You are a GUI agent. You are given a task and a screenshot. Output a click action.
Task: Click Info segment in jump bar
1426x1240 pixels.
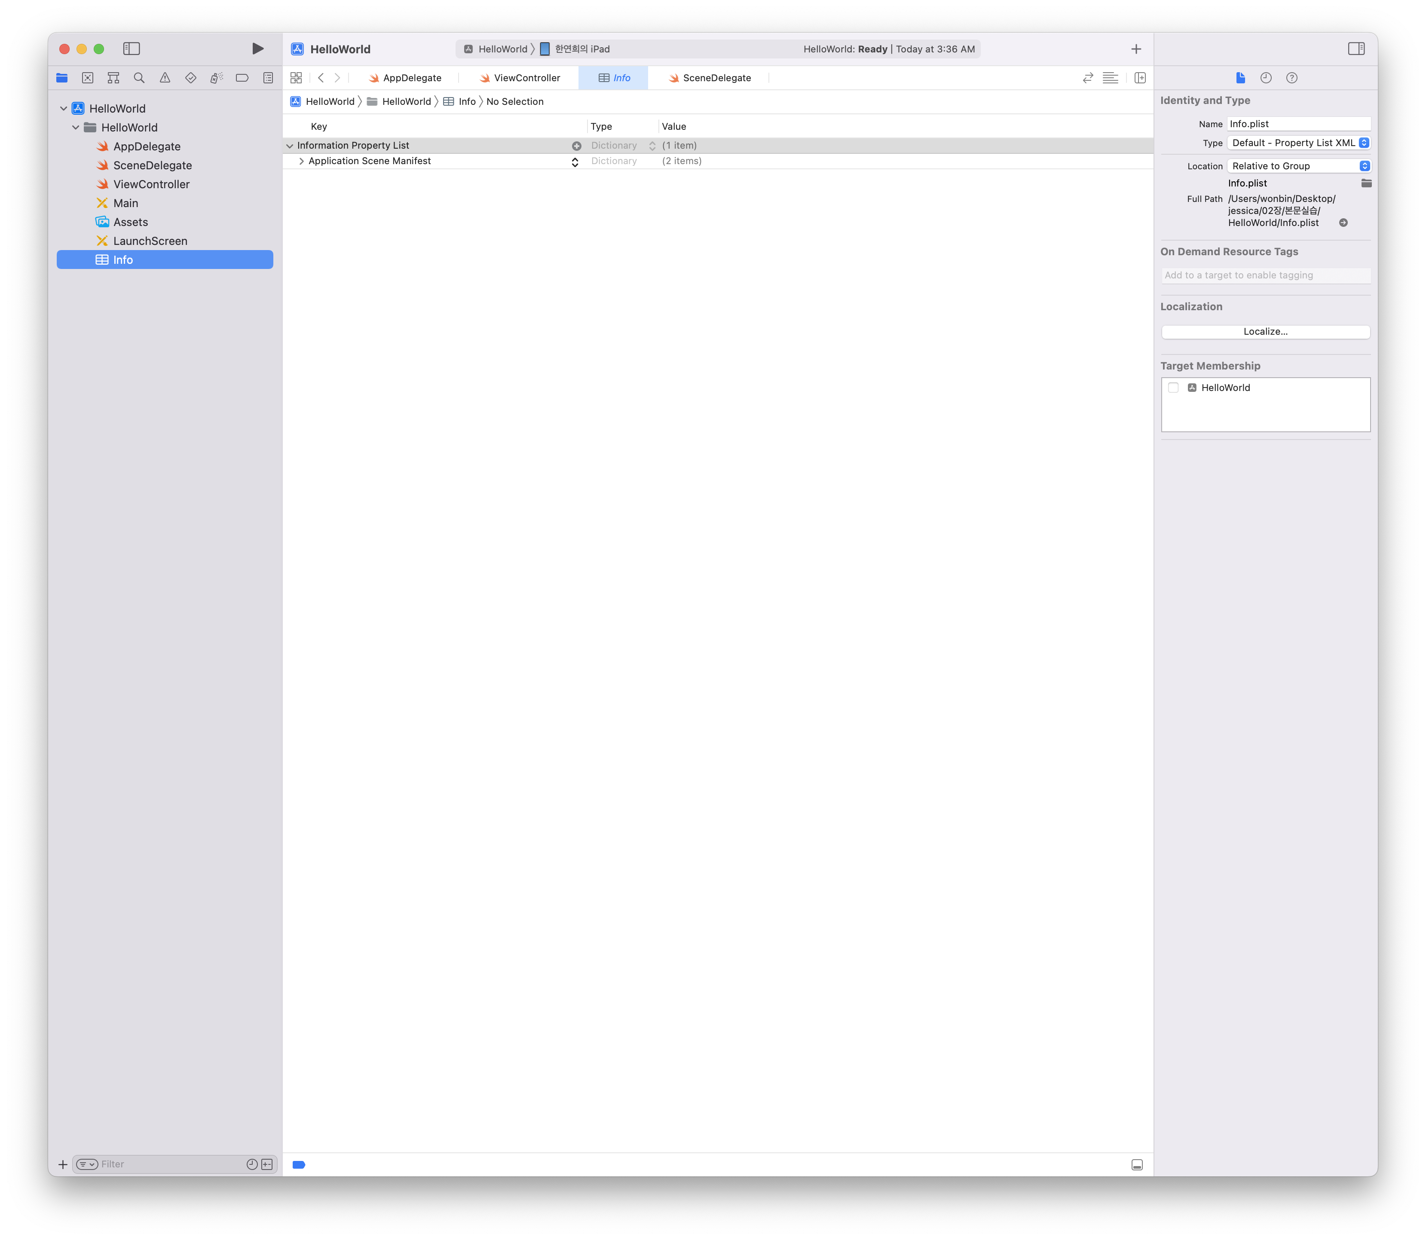[459, 101]
